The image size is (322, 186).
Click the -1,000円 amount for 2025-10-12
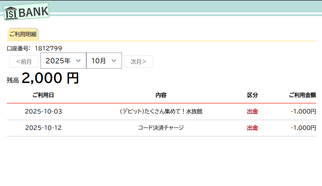pyautogui.click(x=303, y=128)
